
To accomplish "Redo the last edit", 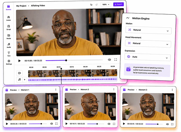I will [x=97, y=5].
